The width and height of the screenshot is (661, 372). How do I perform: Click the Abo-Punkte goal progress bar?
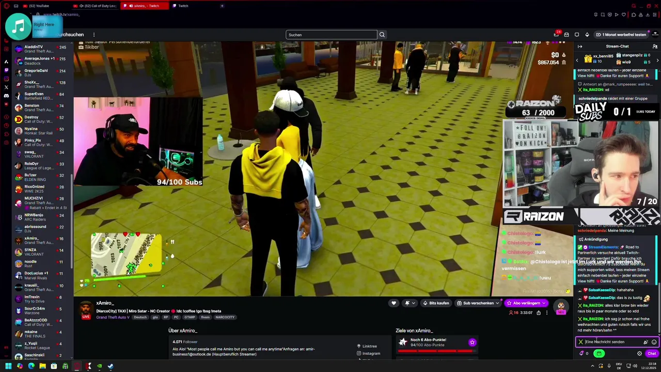437,351
